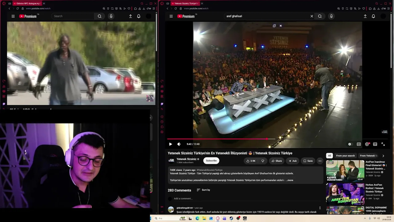Visit the Yetenek Sizsiniz channel name link
This screenshot has width=394, height=222.
187,159
